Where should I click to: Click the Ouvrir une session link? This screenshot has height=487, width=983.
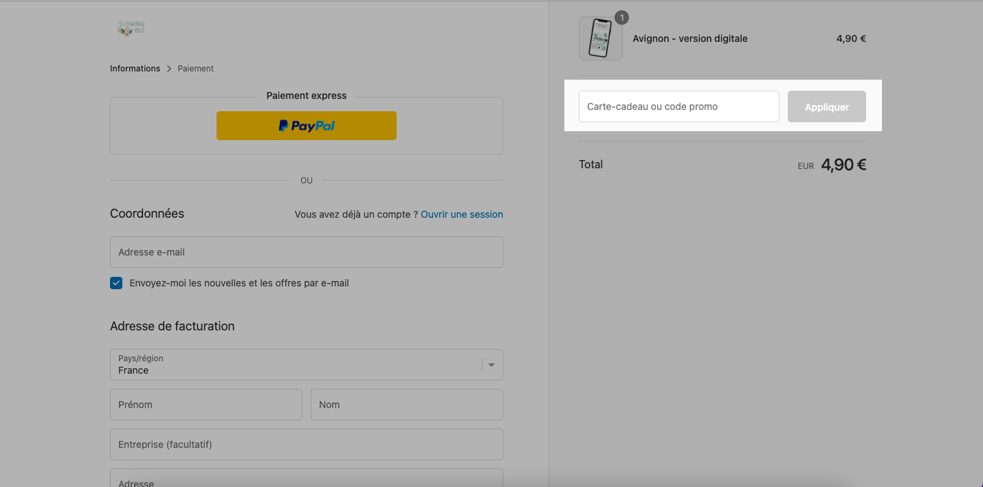(462, 214)
